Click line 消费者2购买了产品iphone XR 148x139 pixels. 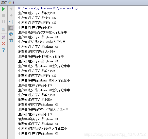pyautogui.click(x=38, y=124)
